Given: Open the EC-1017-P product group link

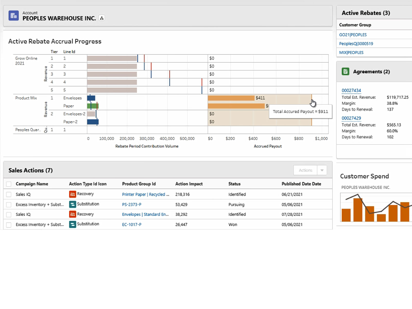Looking at the screenshot, I should coord(132,225).
